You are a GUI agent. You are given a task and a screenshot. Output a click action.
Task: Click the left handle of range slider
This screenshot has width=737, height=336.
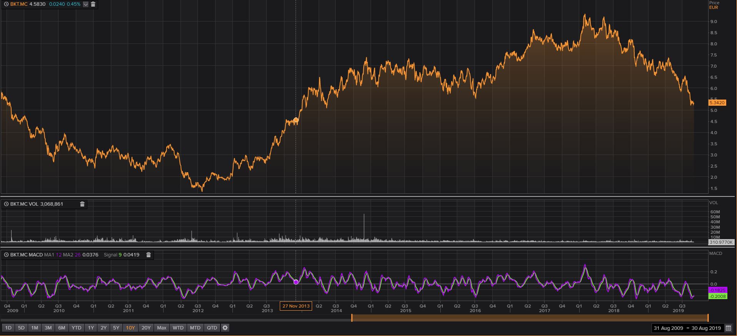[x=352, y=318]
